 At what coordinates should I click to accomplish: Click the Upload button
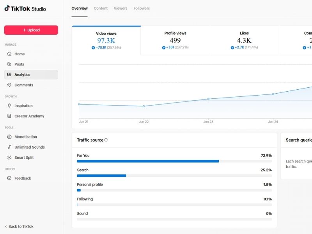click(x=31, y=30)
